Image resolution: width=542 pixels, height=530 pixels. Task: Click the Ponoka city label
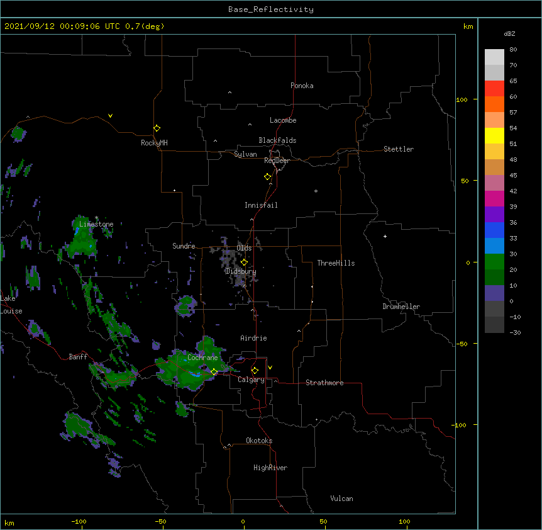tap(302, 86)
